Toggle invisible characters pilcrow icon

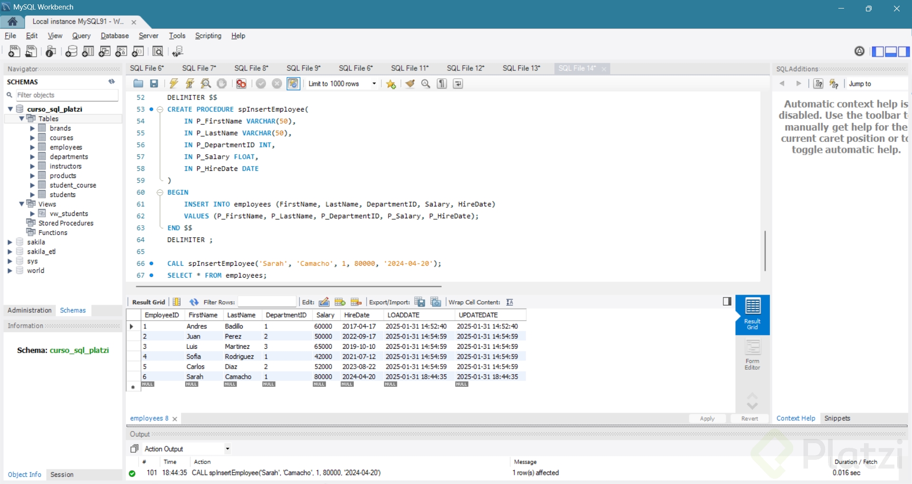click(x=442, y=84)
